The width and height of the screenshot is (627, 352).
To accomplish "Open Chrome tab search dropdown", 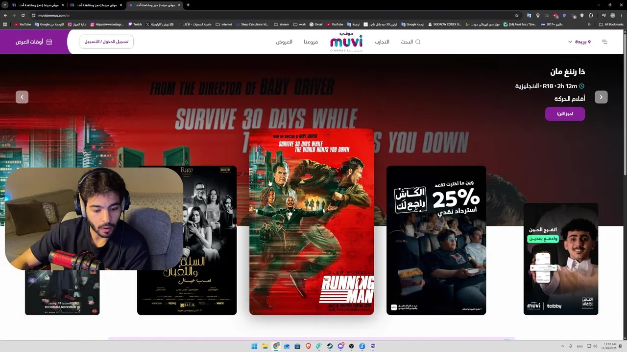I will coord(4,5).
